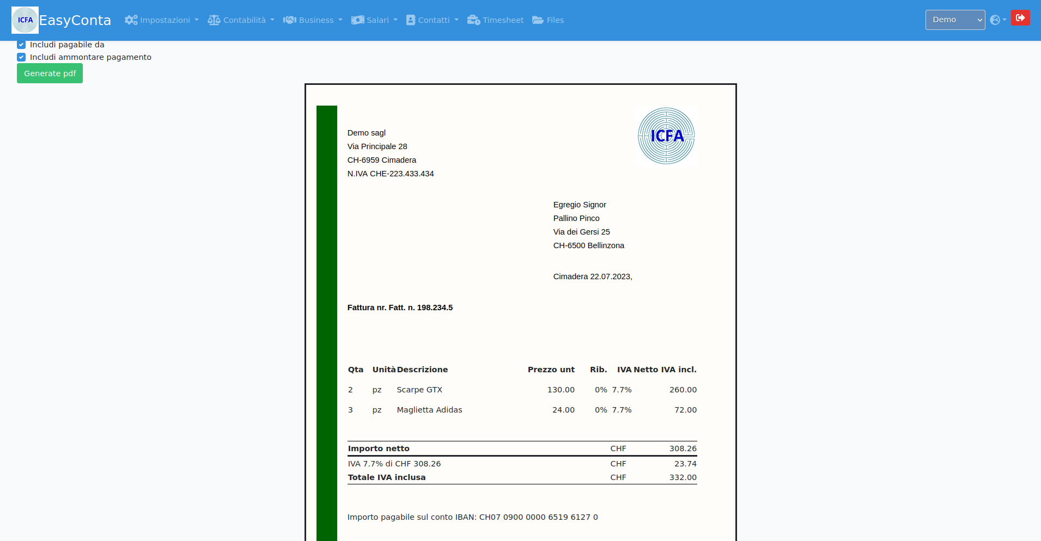The height and width of the screenshot is (541, 1041).
Task: Click the Includi ammontare pagamento label
Action: 90,57
